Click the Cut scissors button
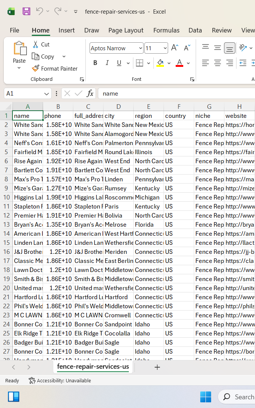 tap(41, 45)
